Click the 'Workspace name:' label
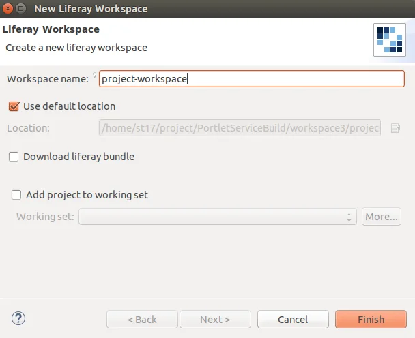The image size is (415, 338). [48, 79]
